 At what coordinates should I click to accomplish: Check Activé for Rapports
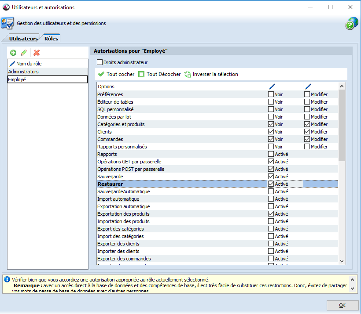(271, 154)
